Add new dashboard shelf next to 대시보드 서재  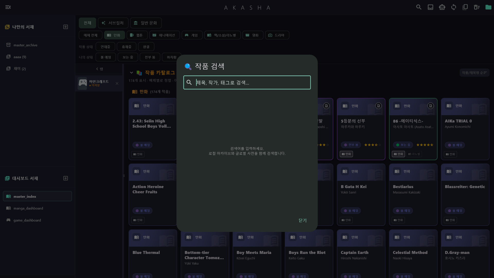pos(66,178)
